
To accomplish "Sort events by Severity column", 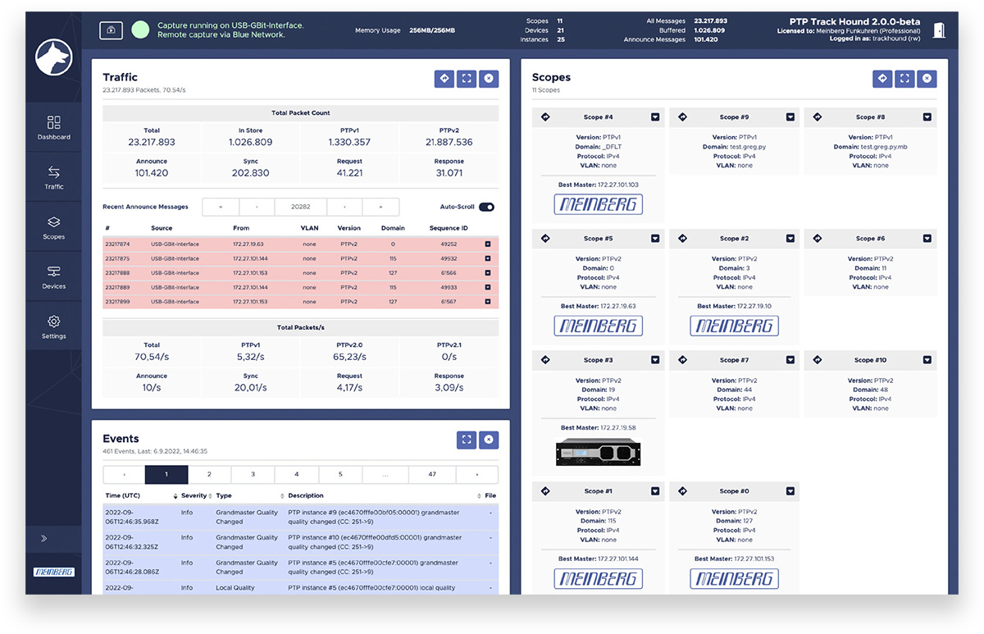I will [x=195, y=496].
